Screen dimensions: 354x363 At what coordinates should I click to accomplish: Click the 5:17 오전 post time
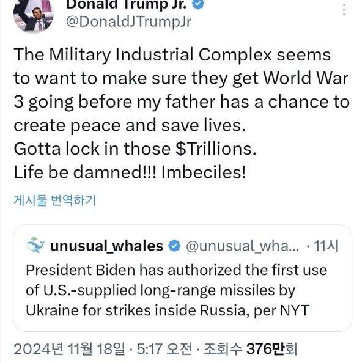coord(164,349)
